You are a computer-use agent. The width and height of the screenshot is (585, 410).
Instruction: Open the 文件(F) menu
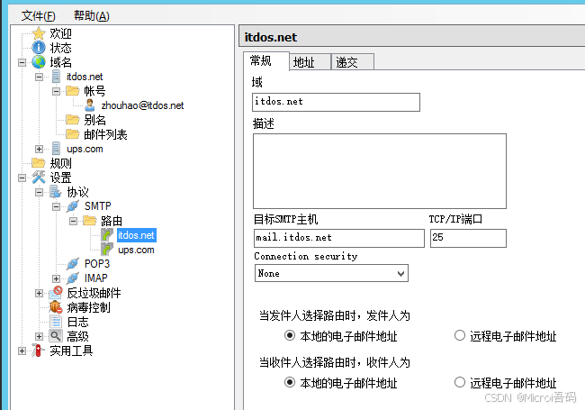(38, 15)
